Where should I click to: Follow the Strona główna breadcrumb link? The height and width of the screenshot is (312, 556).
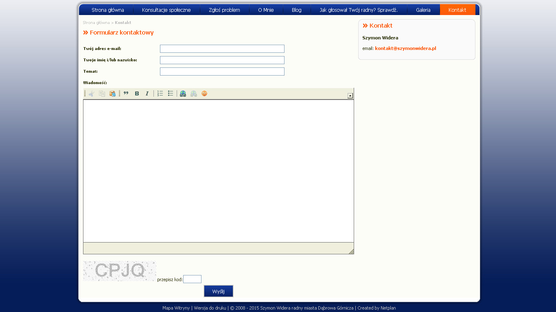click(96, 23)
